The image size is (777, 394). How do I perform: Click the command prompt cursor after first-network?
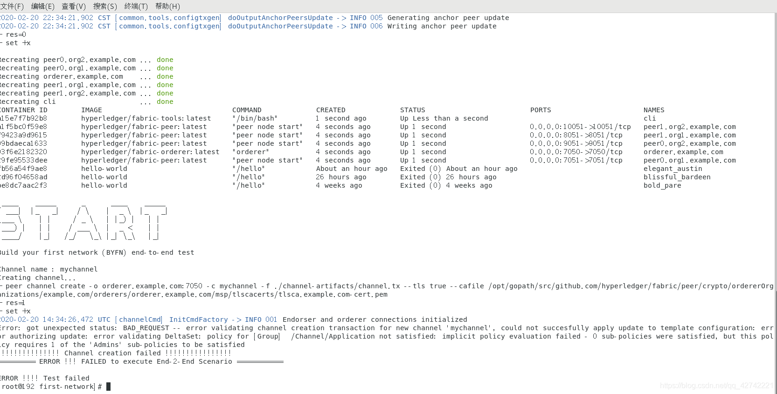coord(109,387)
